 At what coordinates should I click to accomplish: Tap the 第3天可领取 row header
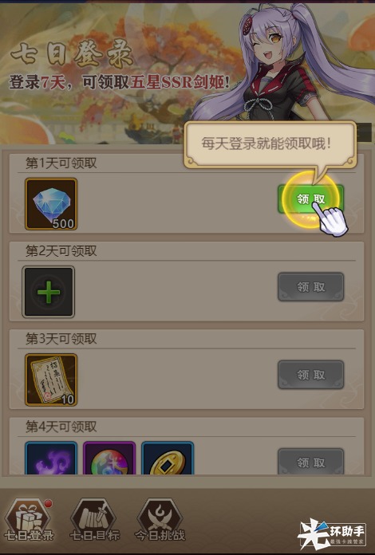click(x=61, y=339)
